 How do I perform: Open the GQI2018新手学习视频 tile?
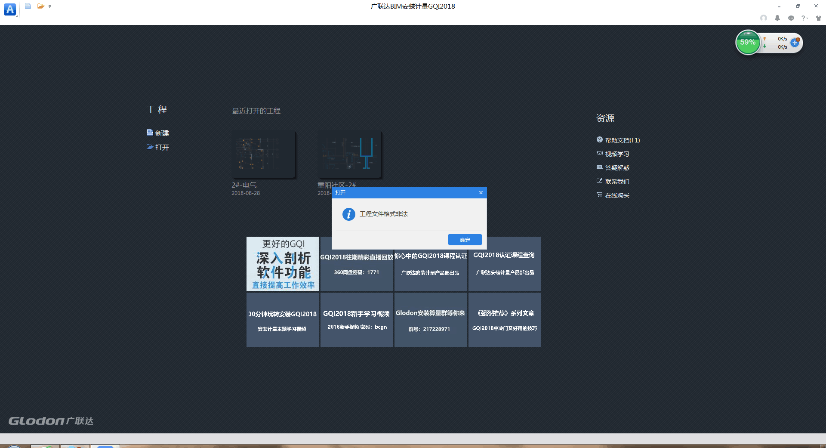pos(357,320)
